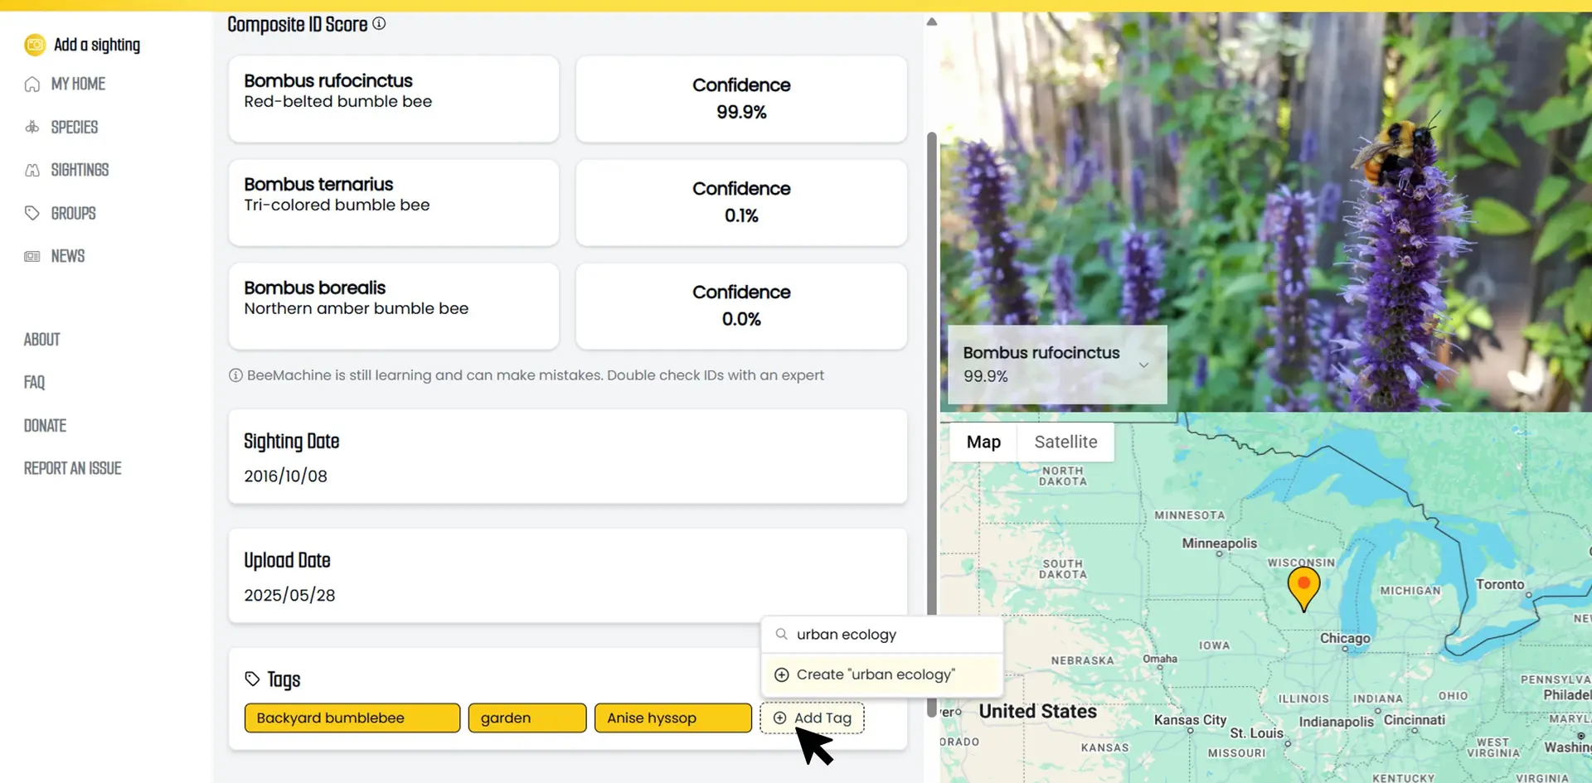Select the Map view toggle
Screen dimensions: 1592x783
(982, 442)
